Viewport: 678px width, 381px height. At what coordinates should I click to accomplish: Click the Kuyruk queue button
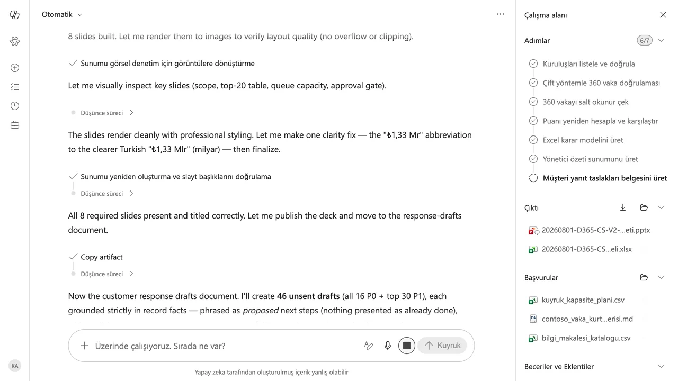coord(442,346)
